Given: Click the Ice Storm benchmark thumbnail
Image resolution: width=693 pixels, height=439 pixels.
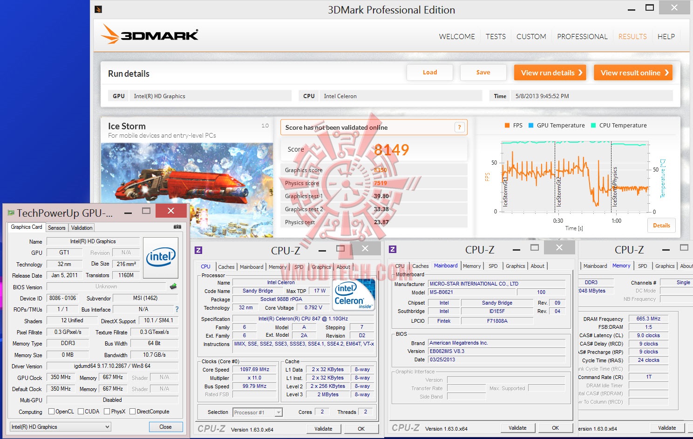Looking at the screenshot, I should tap(187, 191).
